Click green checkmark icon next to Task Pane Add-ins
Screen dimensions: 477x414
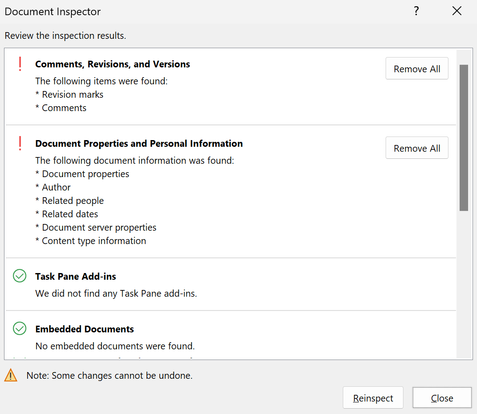[x=20, y=276]
